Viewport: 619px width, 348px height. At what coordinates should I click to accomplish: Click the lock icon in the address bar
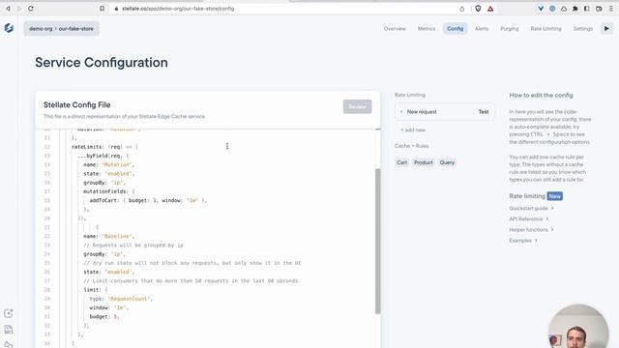(116, 9)
